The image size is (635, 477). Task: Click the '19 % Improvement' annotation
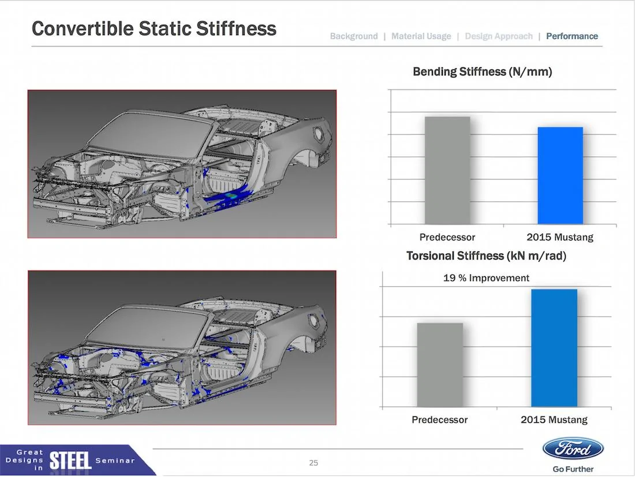click(x=486, y=278)
